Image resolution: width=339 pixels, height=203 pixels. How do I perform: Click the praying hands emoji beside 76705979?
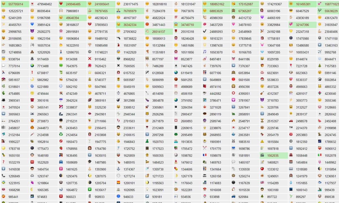click(x=118, y=11)
